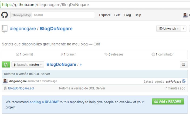This screenshot has width=190, height=117.
Task: Click the repository book icon beside diegonogare
Action: pos(5,29)
